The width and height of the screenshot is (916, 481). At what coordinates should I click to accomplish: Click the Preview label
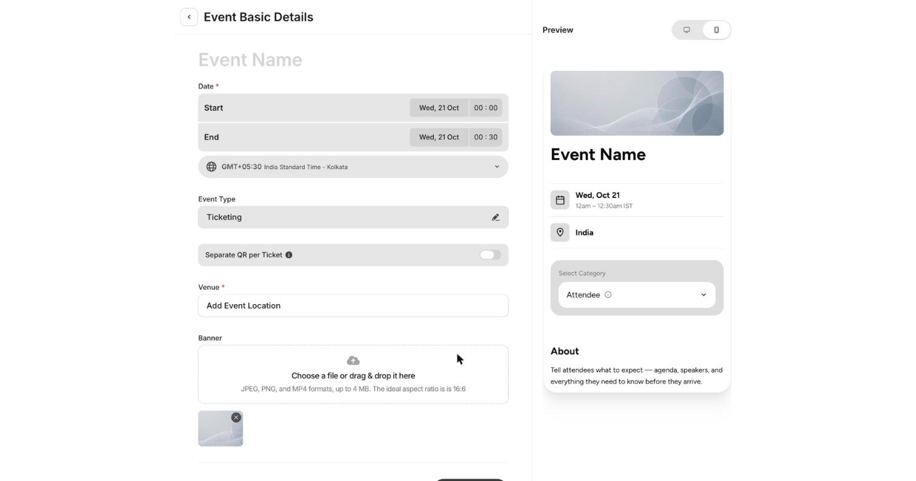coord(558,30)
